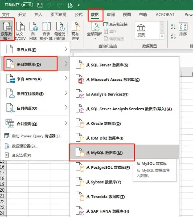
Task: Select the 股票 data type
Action: point(141,30)
